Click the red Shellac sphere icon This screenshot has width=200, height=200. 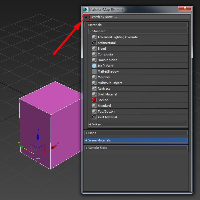[x=94, y=100]
